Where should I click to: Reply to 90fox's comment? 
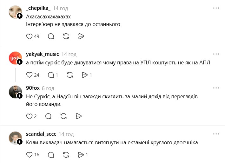coord(48,116)
